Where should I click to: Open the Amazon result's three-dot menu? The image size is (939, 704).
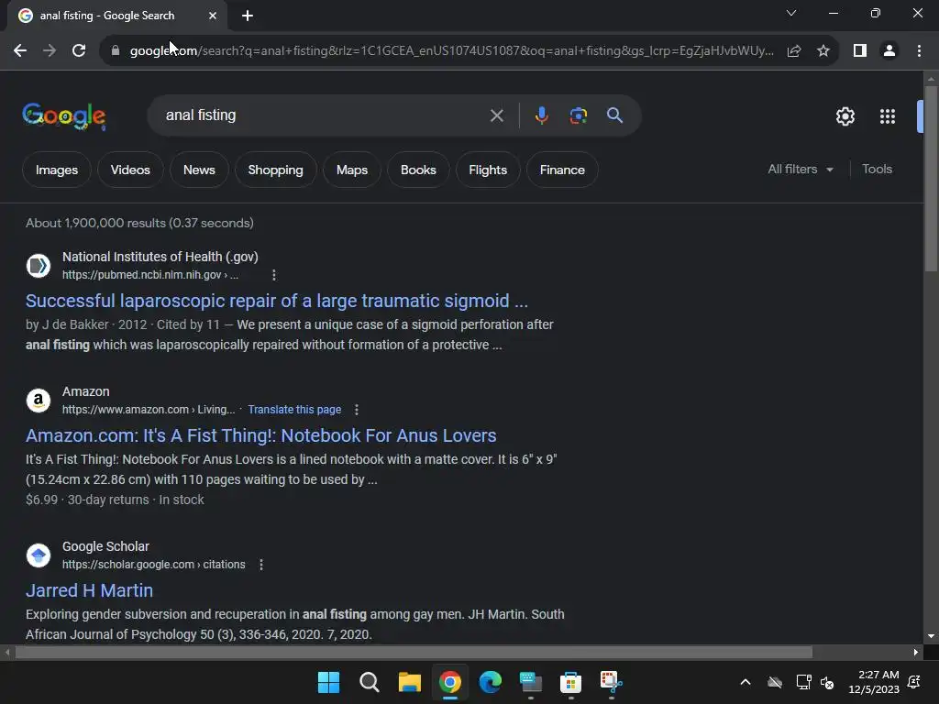click(x=357, y=410)
